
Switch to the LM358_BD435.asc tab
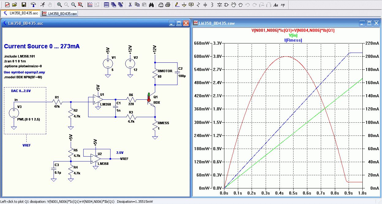(21, 13)
